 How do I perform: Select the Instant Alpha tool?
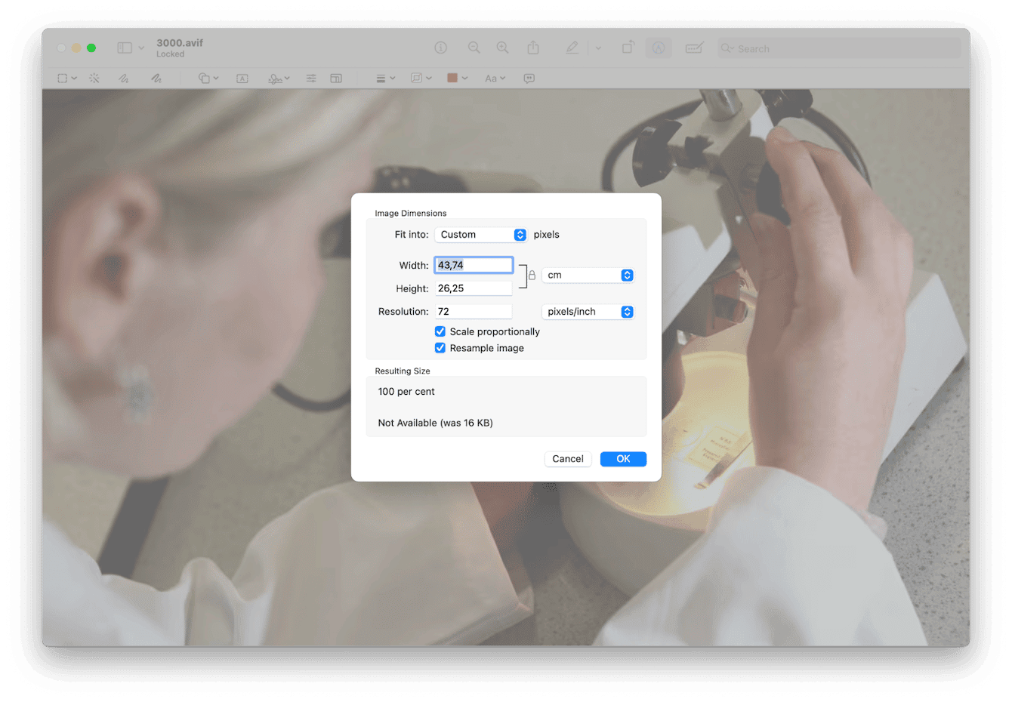point(94,78)
